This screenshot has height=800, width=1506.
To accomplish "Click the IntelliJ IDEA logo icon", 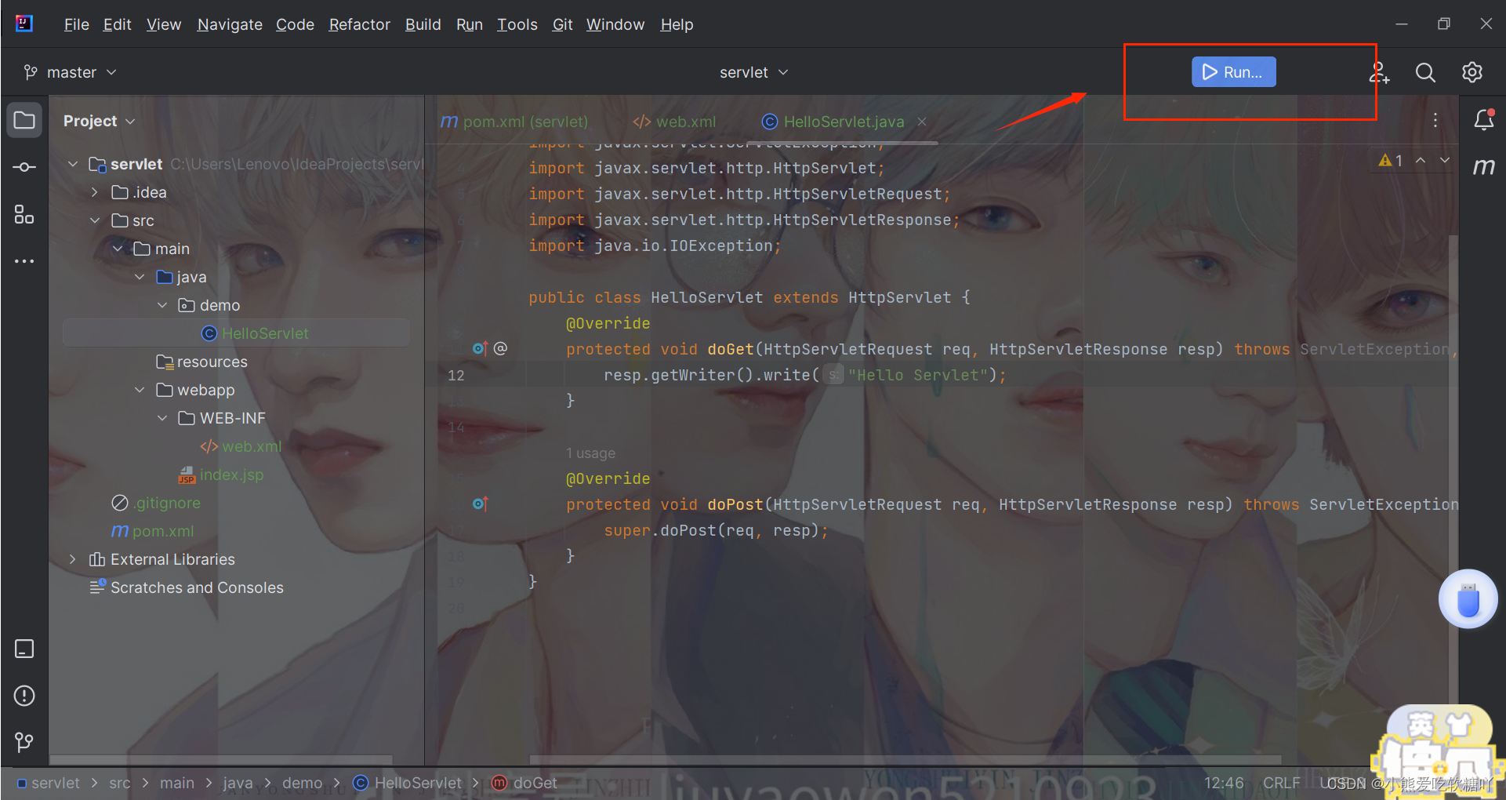I will (x=24, y=24).
